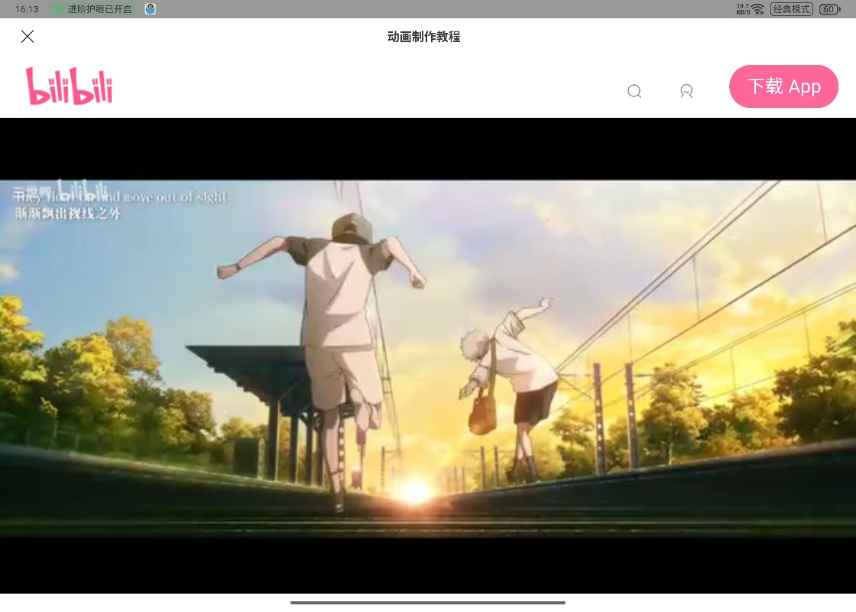Tap the bottom home gesture bar
856x612 pixels.
pos(428,603)
